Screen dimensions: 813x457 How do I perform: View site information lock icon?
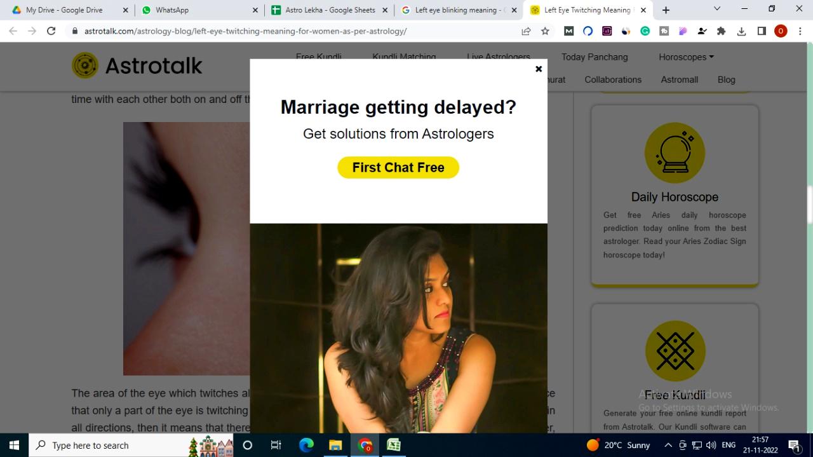(x=76, y=31)
